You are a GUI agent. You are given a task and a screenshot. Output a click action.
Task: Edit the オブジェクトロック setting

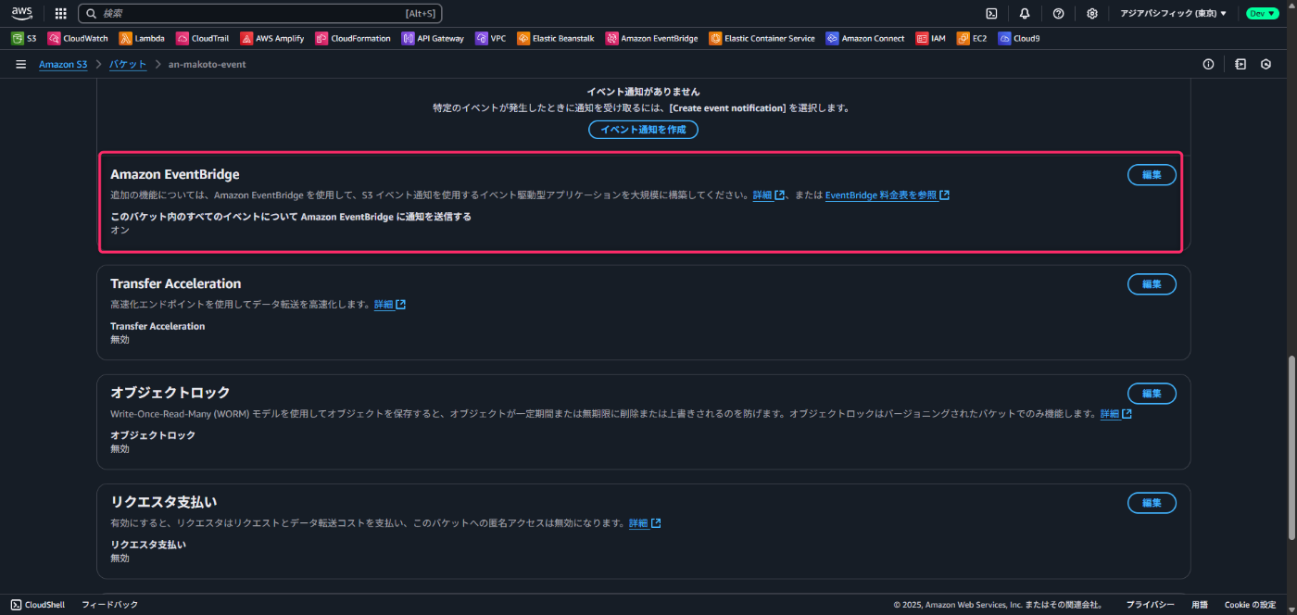[x=1152, y=394]
